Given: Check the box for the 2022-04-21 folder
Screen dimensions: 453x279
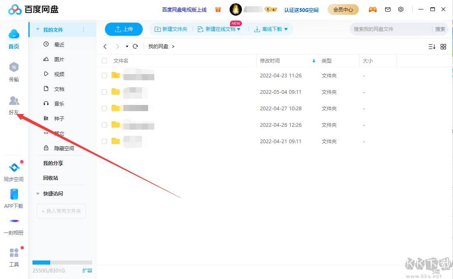Looking at the screenshot, I should point(104,141).
